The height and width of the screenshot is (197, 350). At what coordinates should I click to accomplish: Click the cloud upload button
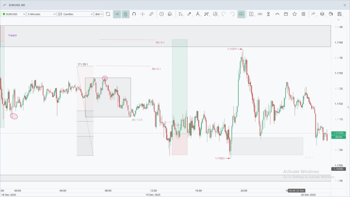click(241, 14)
